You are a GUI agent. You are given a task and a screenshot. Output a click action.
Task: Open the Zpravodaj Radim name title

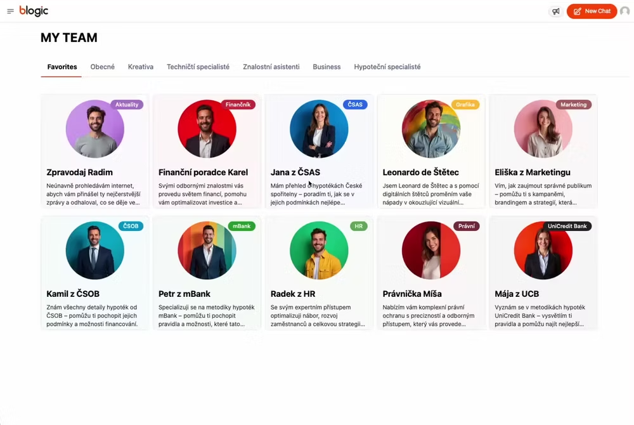point(80,173)
